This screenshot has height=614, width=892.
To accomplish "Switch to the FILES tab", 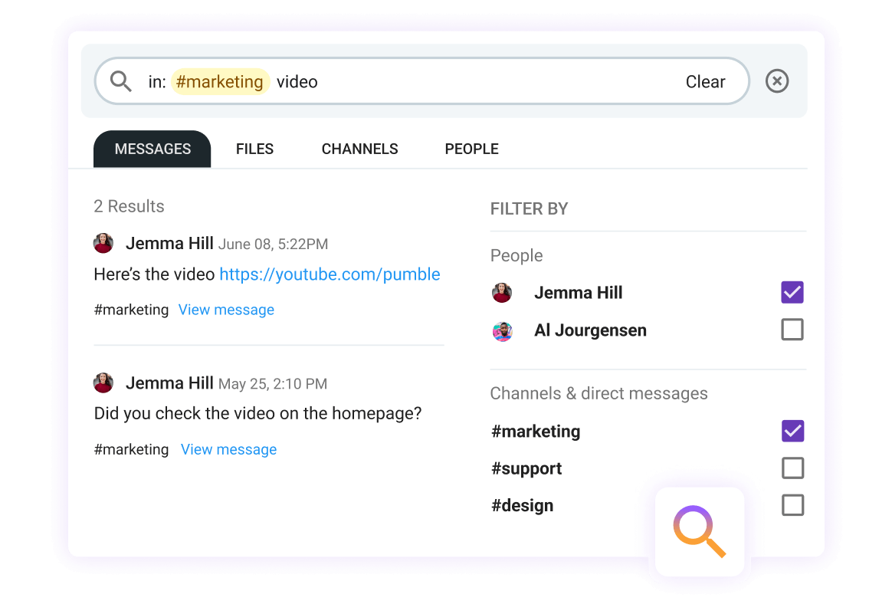I will point(255,149).
